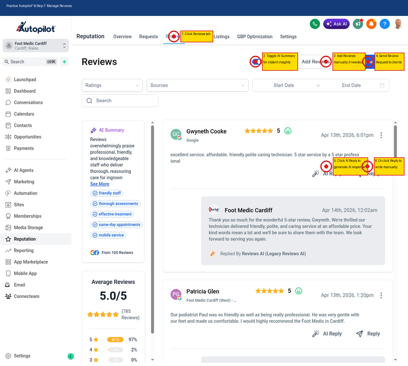Open Memberships in the sidebar
Screen dimensions: 408x366
click(x=27, y=216)
